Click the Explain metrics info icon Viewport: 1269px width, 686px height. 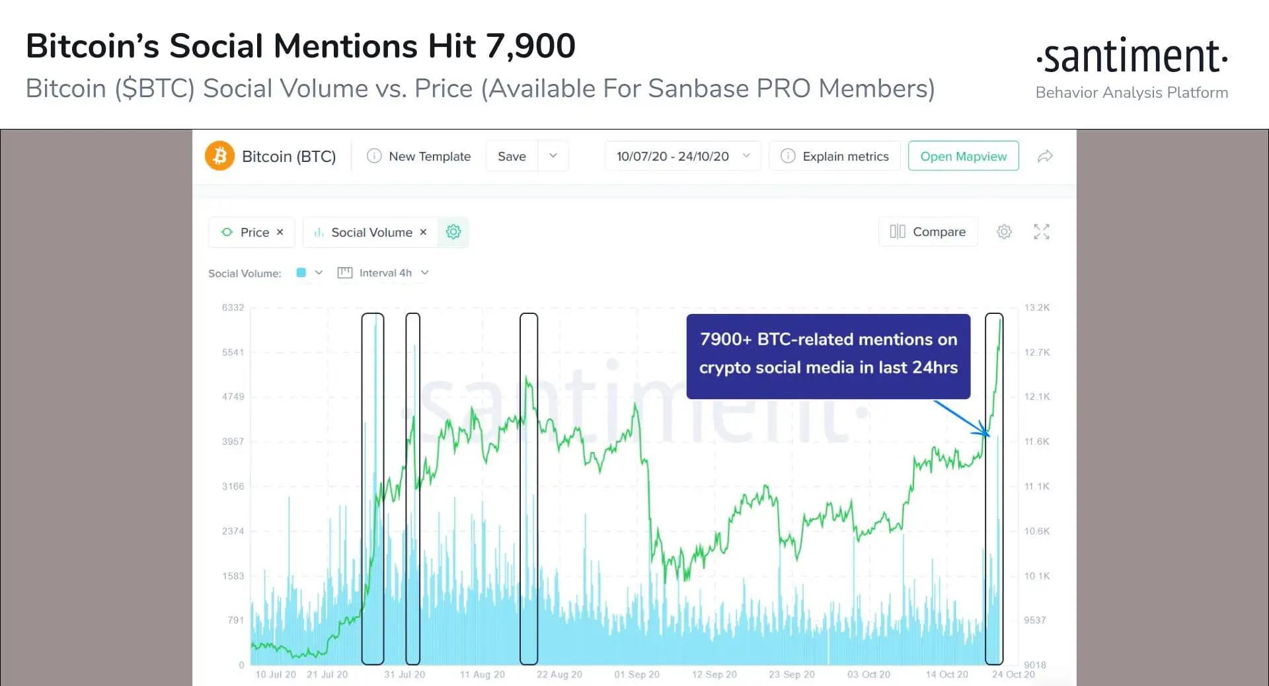tap(788, 156)
